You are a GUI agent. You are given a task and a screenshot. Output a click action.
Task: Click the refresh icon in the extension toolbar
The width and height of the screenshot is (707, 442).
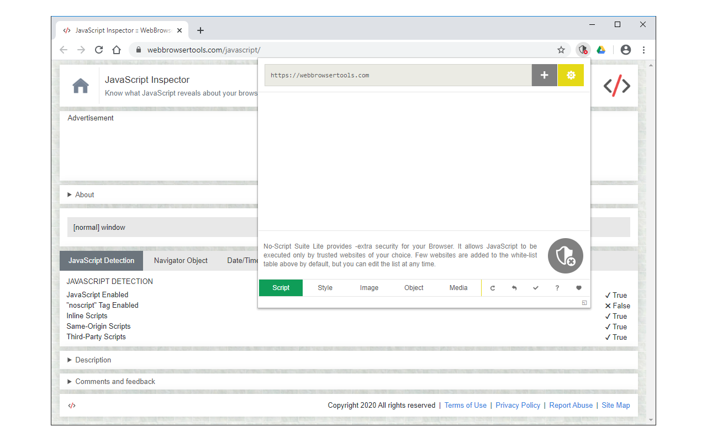[492, 287]
